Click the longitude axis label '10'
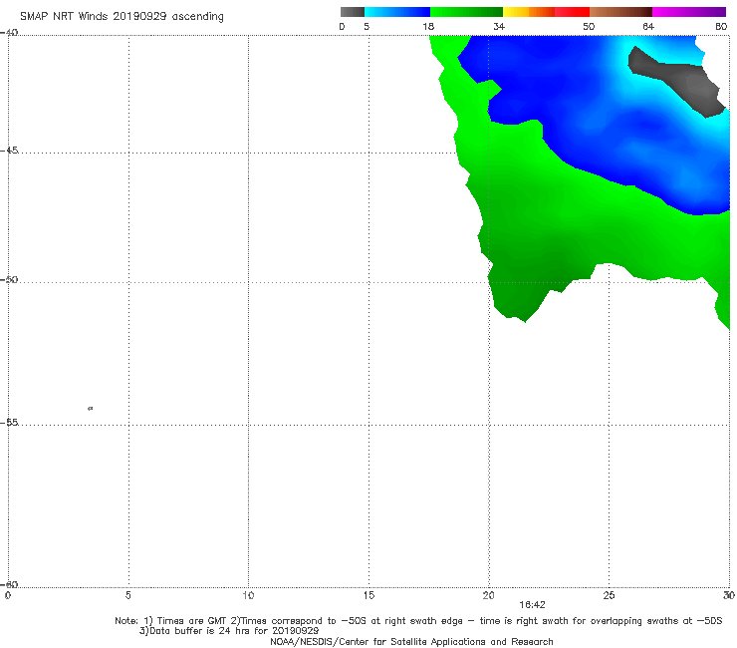The image size is (737, 648). coord(248,596)
